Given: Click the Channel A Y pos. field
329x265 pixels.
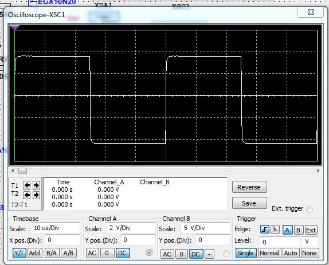Looking at the screenshot, I should 138,240.
